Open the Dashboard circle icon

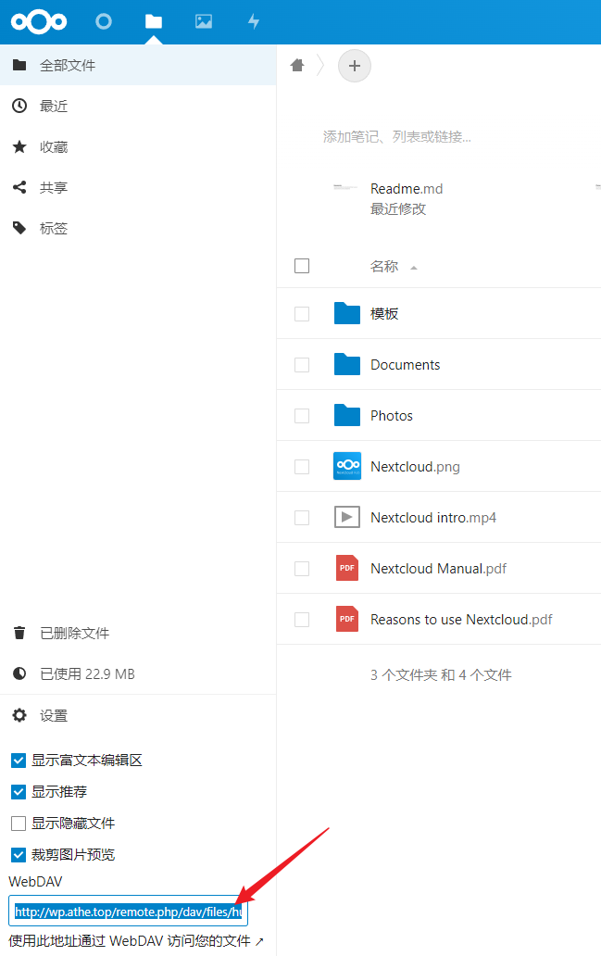click(x=104, y=22)
